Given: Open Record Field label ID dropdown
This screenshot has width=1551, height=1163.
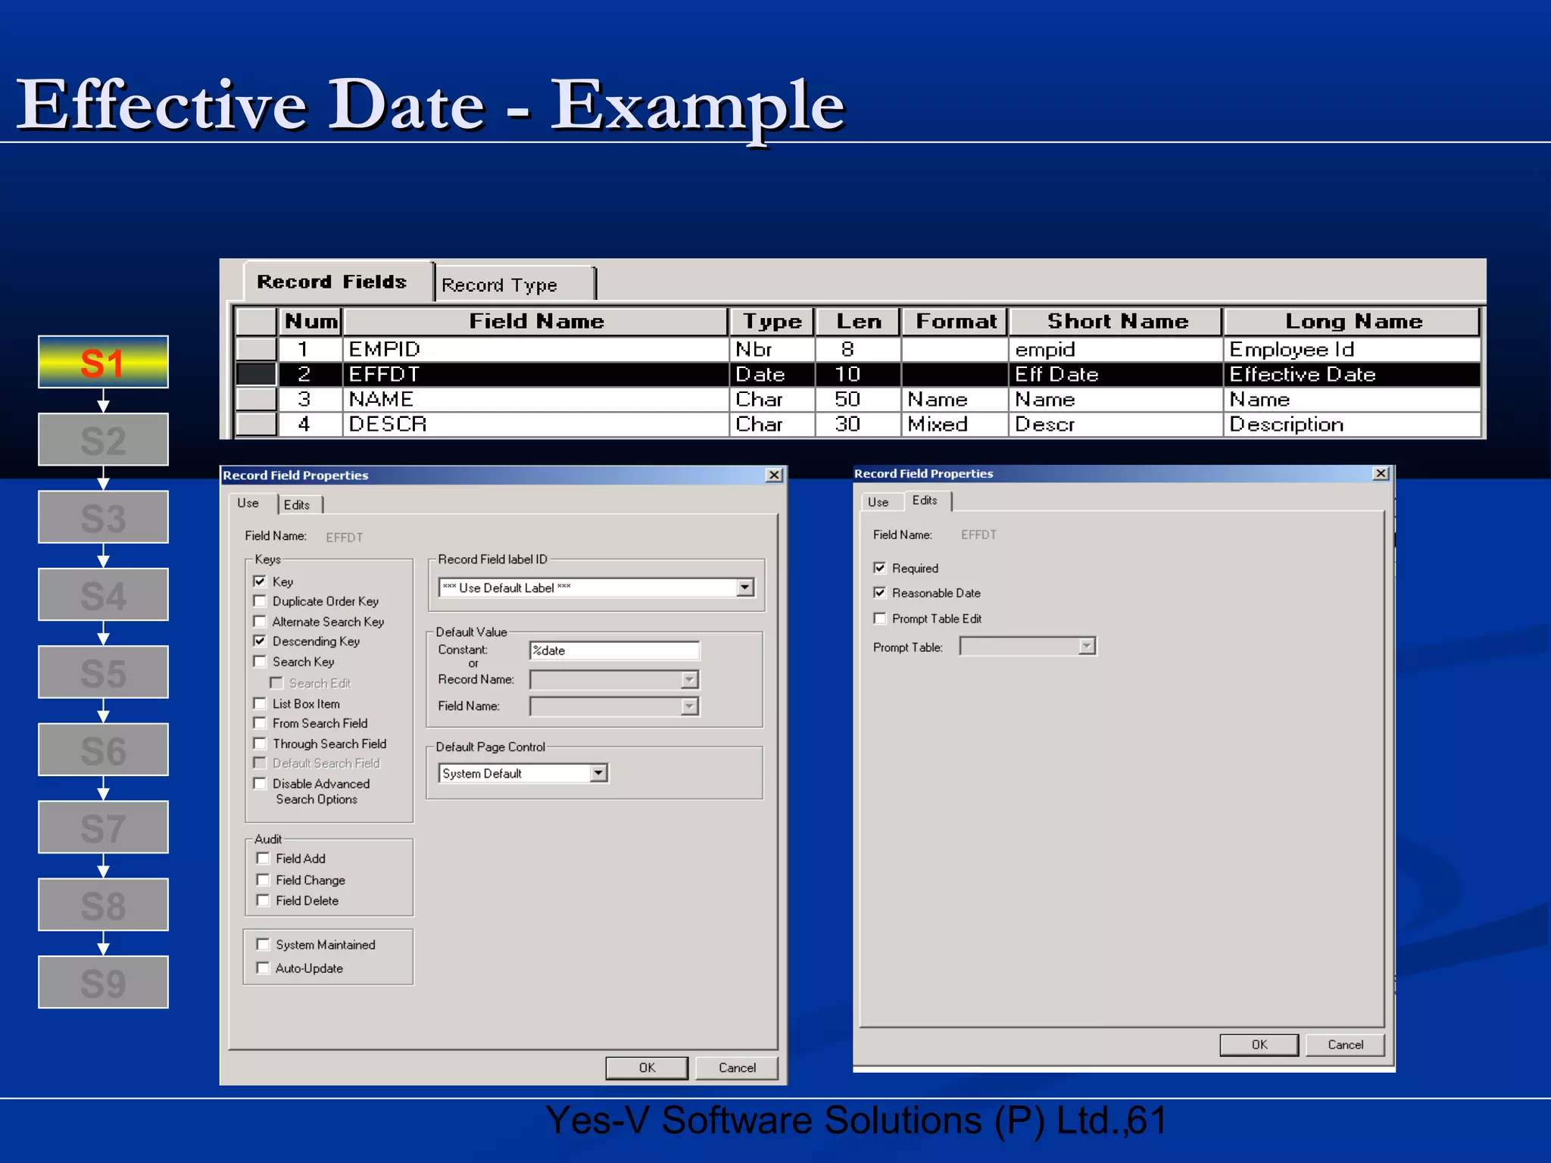Looking at the screenshot, I should [745, 588].
